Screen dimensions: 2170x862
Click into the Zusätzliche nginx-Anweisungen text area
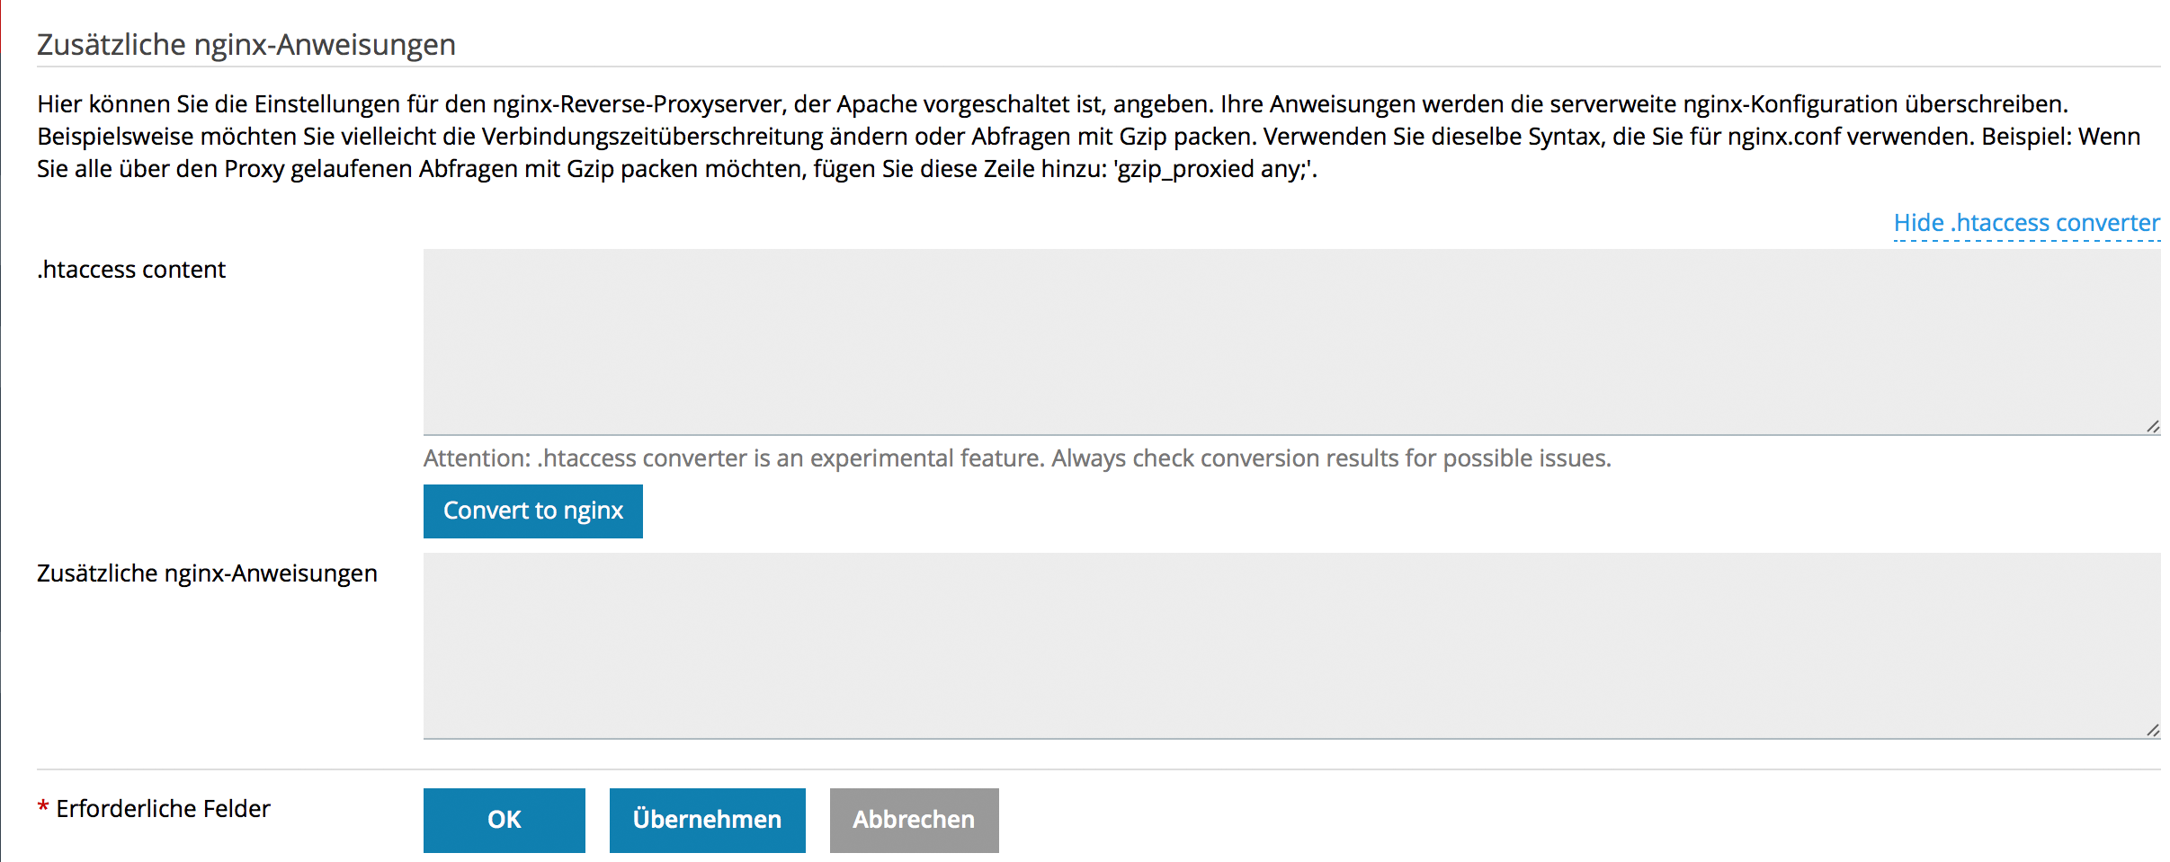coord(1290,645)
